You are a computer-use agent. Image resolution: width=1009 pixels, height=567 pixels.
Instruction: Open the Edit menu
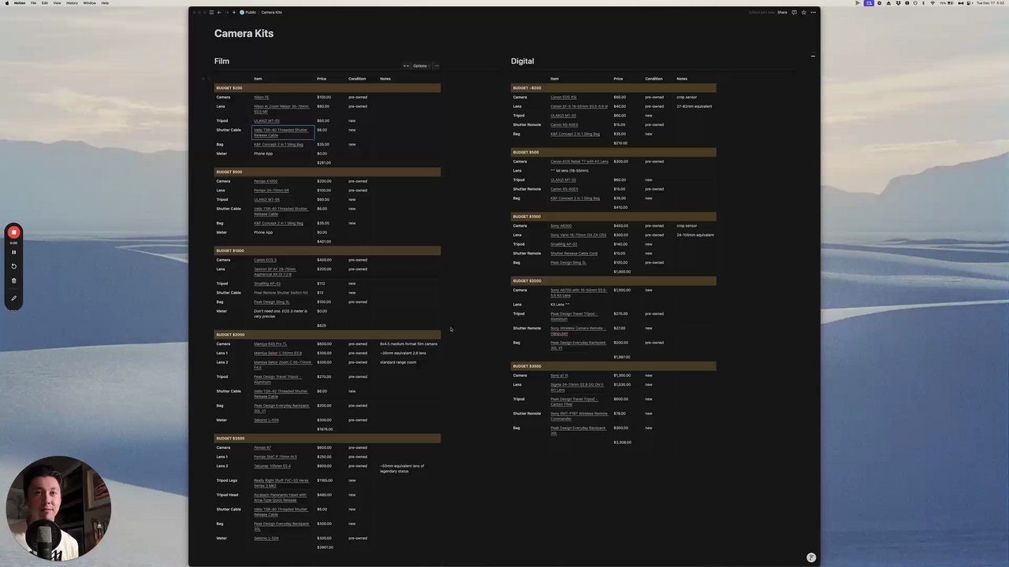[x=45, y=3]
